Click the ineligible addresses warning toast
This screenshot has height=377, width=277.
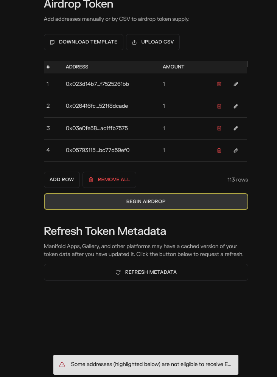151,365
